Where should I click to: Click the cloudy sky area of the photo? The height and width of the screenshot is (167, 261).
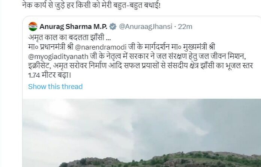141,123
